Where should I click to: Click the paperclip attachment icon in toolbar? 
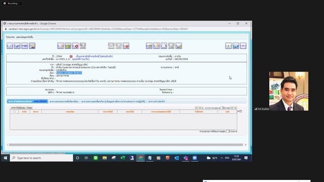(17, 46)
